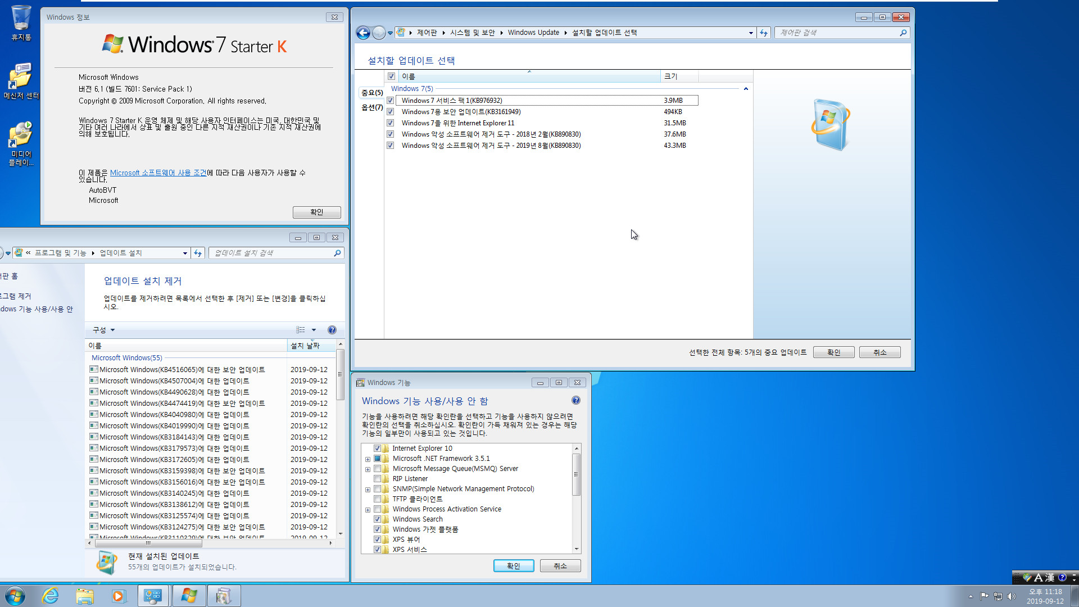Image resolution: width=1079 pixels, height=607 pixels.
Task: Open Windows Explorer from the taskbar
Action: tap(85, 596)
